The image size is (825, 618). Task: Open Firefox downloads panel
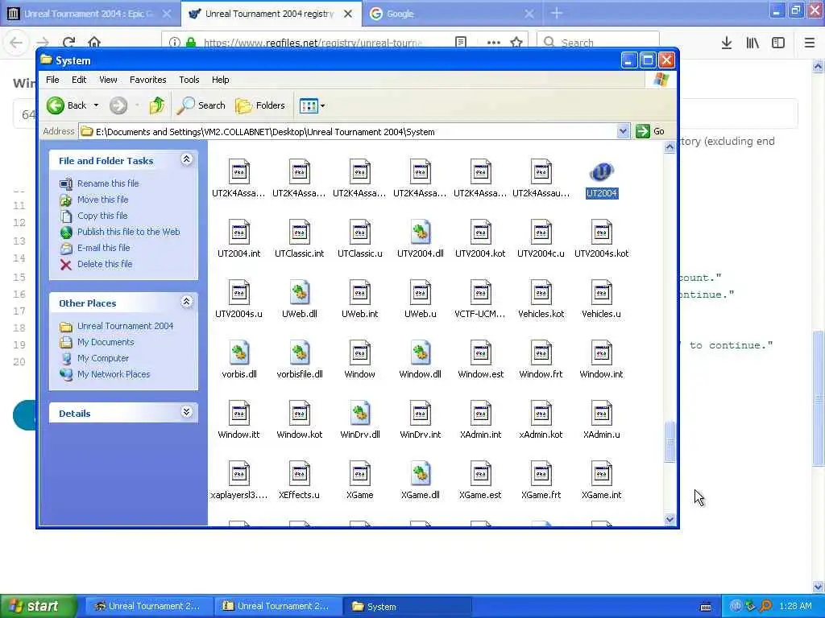click(726, 43)
